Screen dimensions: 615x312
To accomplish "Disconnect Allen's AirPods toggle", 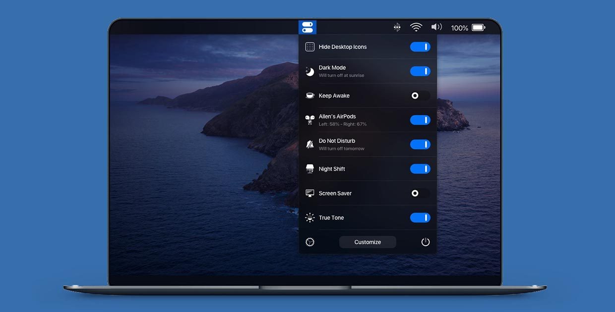I will [x=420, y=120].
